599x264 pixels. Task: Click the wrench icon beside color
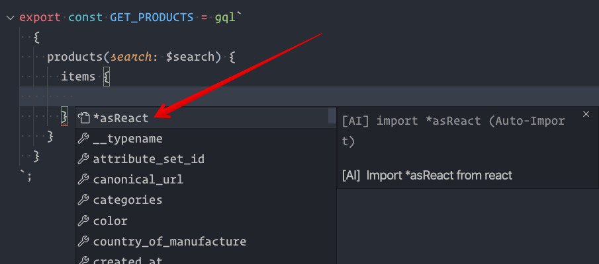pos(83,220)
